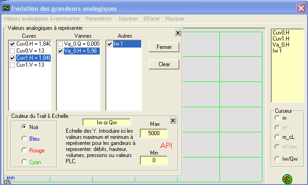The width and height of the screenshot is (308, 185).
Task: Select Va_0.H in the yellow legend list
Action: (281, 45)
